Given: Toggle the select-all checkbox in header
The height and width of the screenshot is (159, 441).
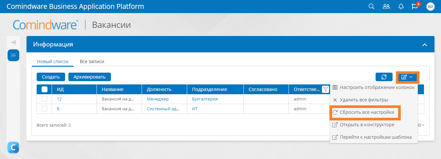Looking at the screenshot, I should point(44,89).
